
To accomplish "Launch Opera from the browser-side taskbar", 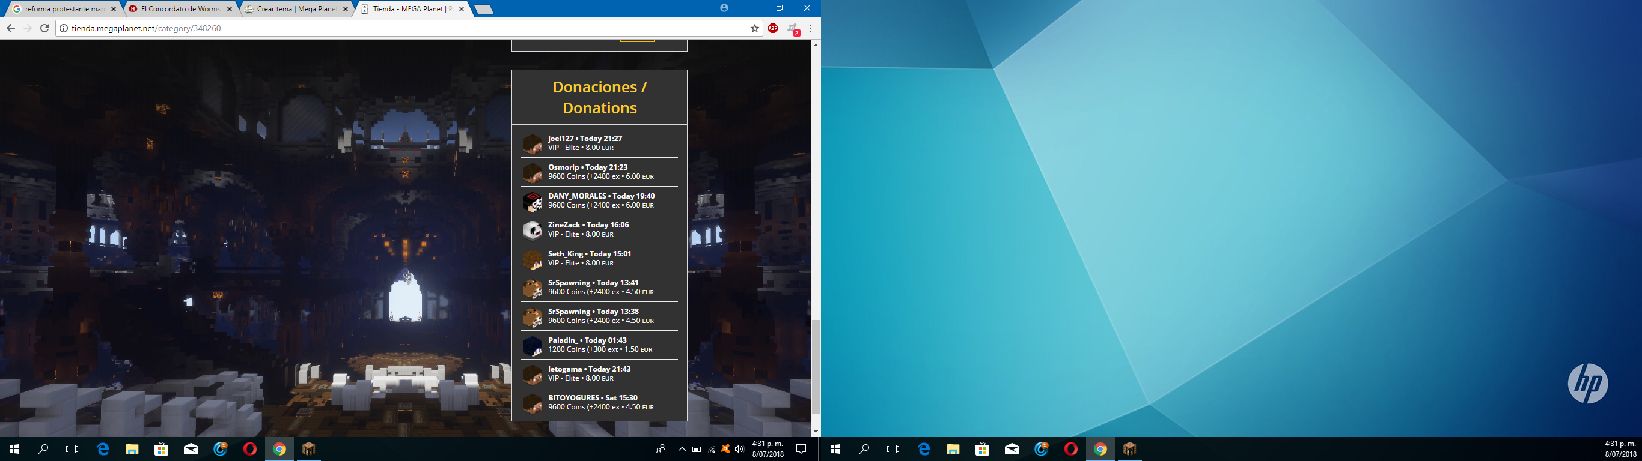I will click(x=250, y=449).
